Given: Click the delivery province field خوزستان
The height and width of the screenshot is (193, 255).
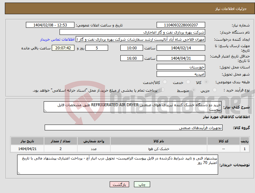Looking at the screenshot, I should [181, 67].
